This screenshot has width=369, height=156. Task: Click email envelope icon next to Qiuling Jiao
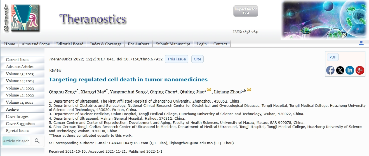209,89
